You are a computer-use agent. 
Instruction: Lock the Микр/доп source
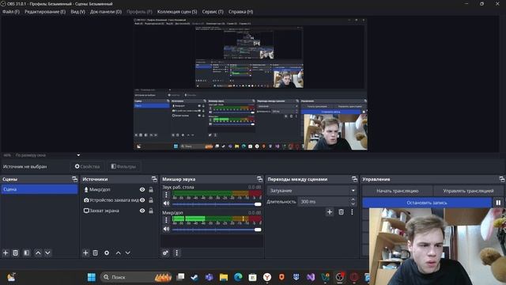pos(151,190)
